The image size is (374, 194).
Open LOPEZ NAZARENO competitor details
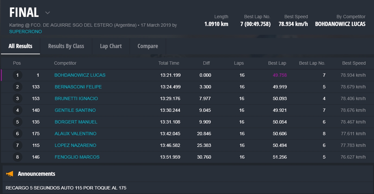tap(75, 145)
